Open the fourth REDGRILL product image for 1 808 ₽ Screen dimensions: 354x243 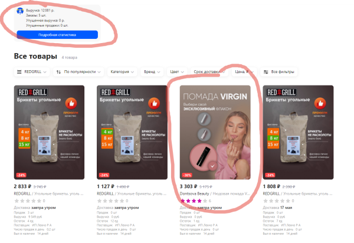(298, 133)
